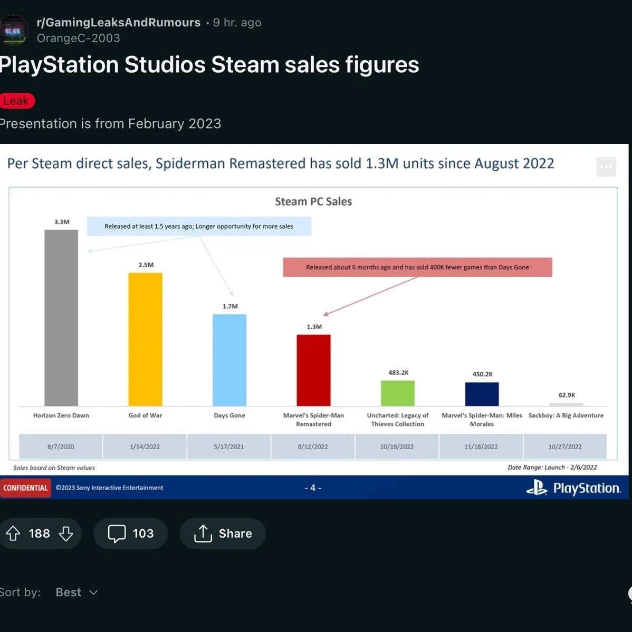Click the 103 comments count

143,533
